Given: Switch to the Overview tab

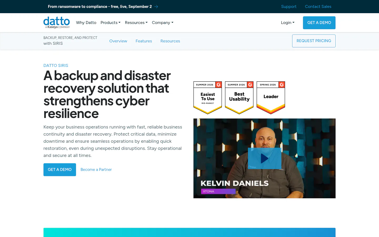Looking at the screenshot, I should pos(118,41).
